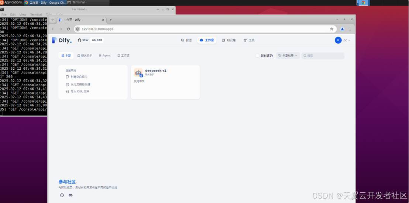
Task: Reload the page with Chrome refresh icon
Action: 68,29
